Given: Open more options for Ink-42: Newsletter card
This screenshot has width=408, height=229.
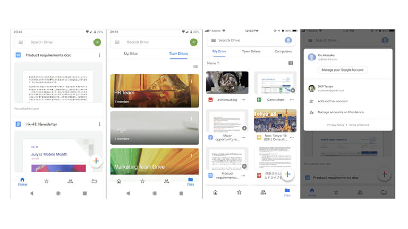Looking at the screenshot, I should tap(100, 124).
